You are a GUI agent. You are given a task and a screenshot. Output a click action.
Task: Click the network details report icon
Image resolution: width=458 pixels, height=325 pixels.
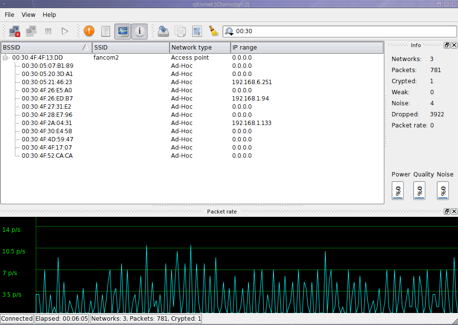(x=197, y=31)
